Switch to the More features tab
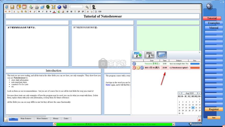The height and width of the screenshot is (127, 225). tap(42, 119)
